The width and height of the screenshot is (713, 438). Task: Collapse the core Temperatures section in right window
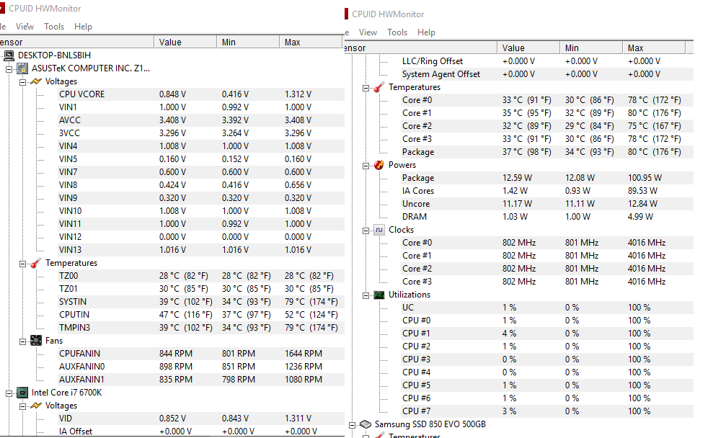point(366,88)
